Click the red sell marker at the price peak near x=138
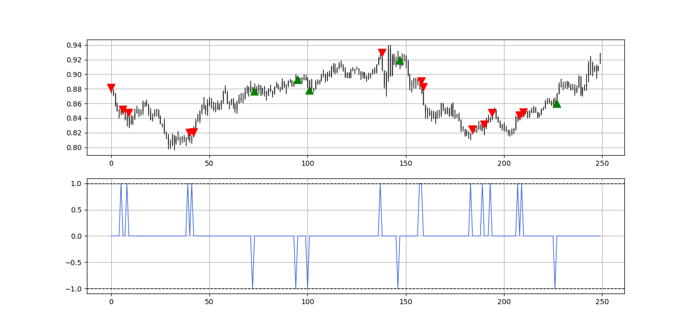Image resolution: width=694 pixels, height=330 pixels. pyautogui.click(x=382, y=53)
